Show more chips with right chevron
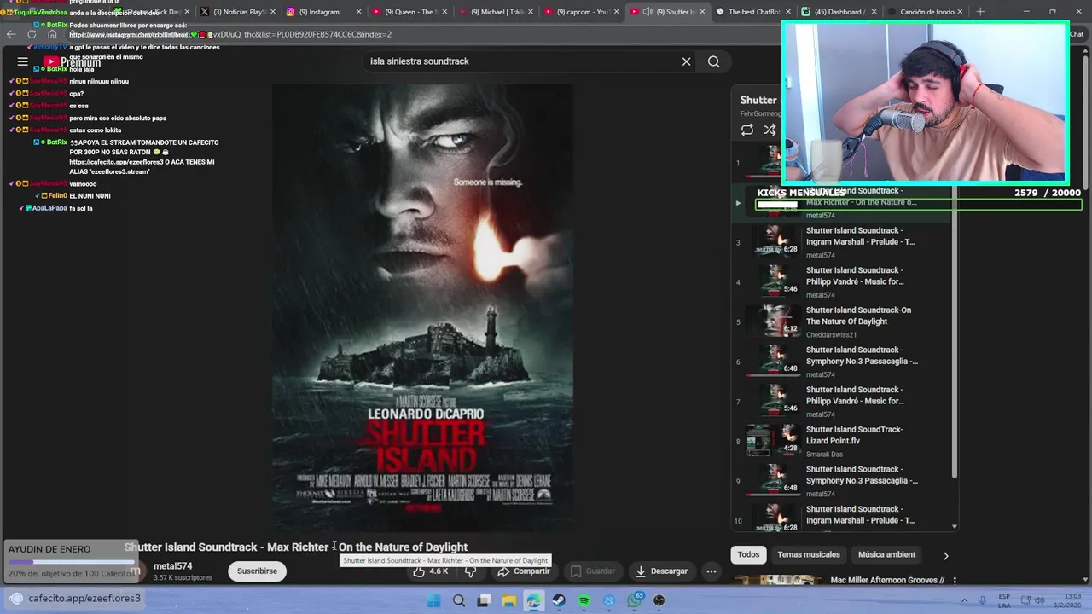 (x=945, y=555)
